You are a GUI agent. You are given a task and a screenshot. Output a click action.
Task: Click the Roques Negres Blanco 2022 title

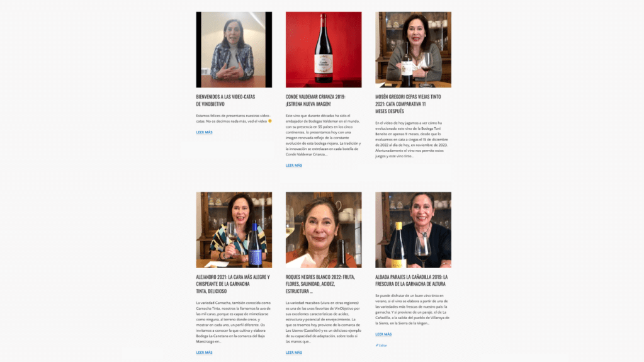tap(320, 284)
